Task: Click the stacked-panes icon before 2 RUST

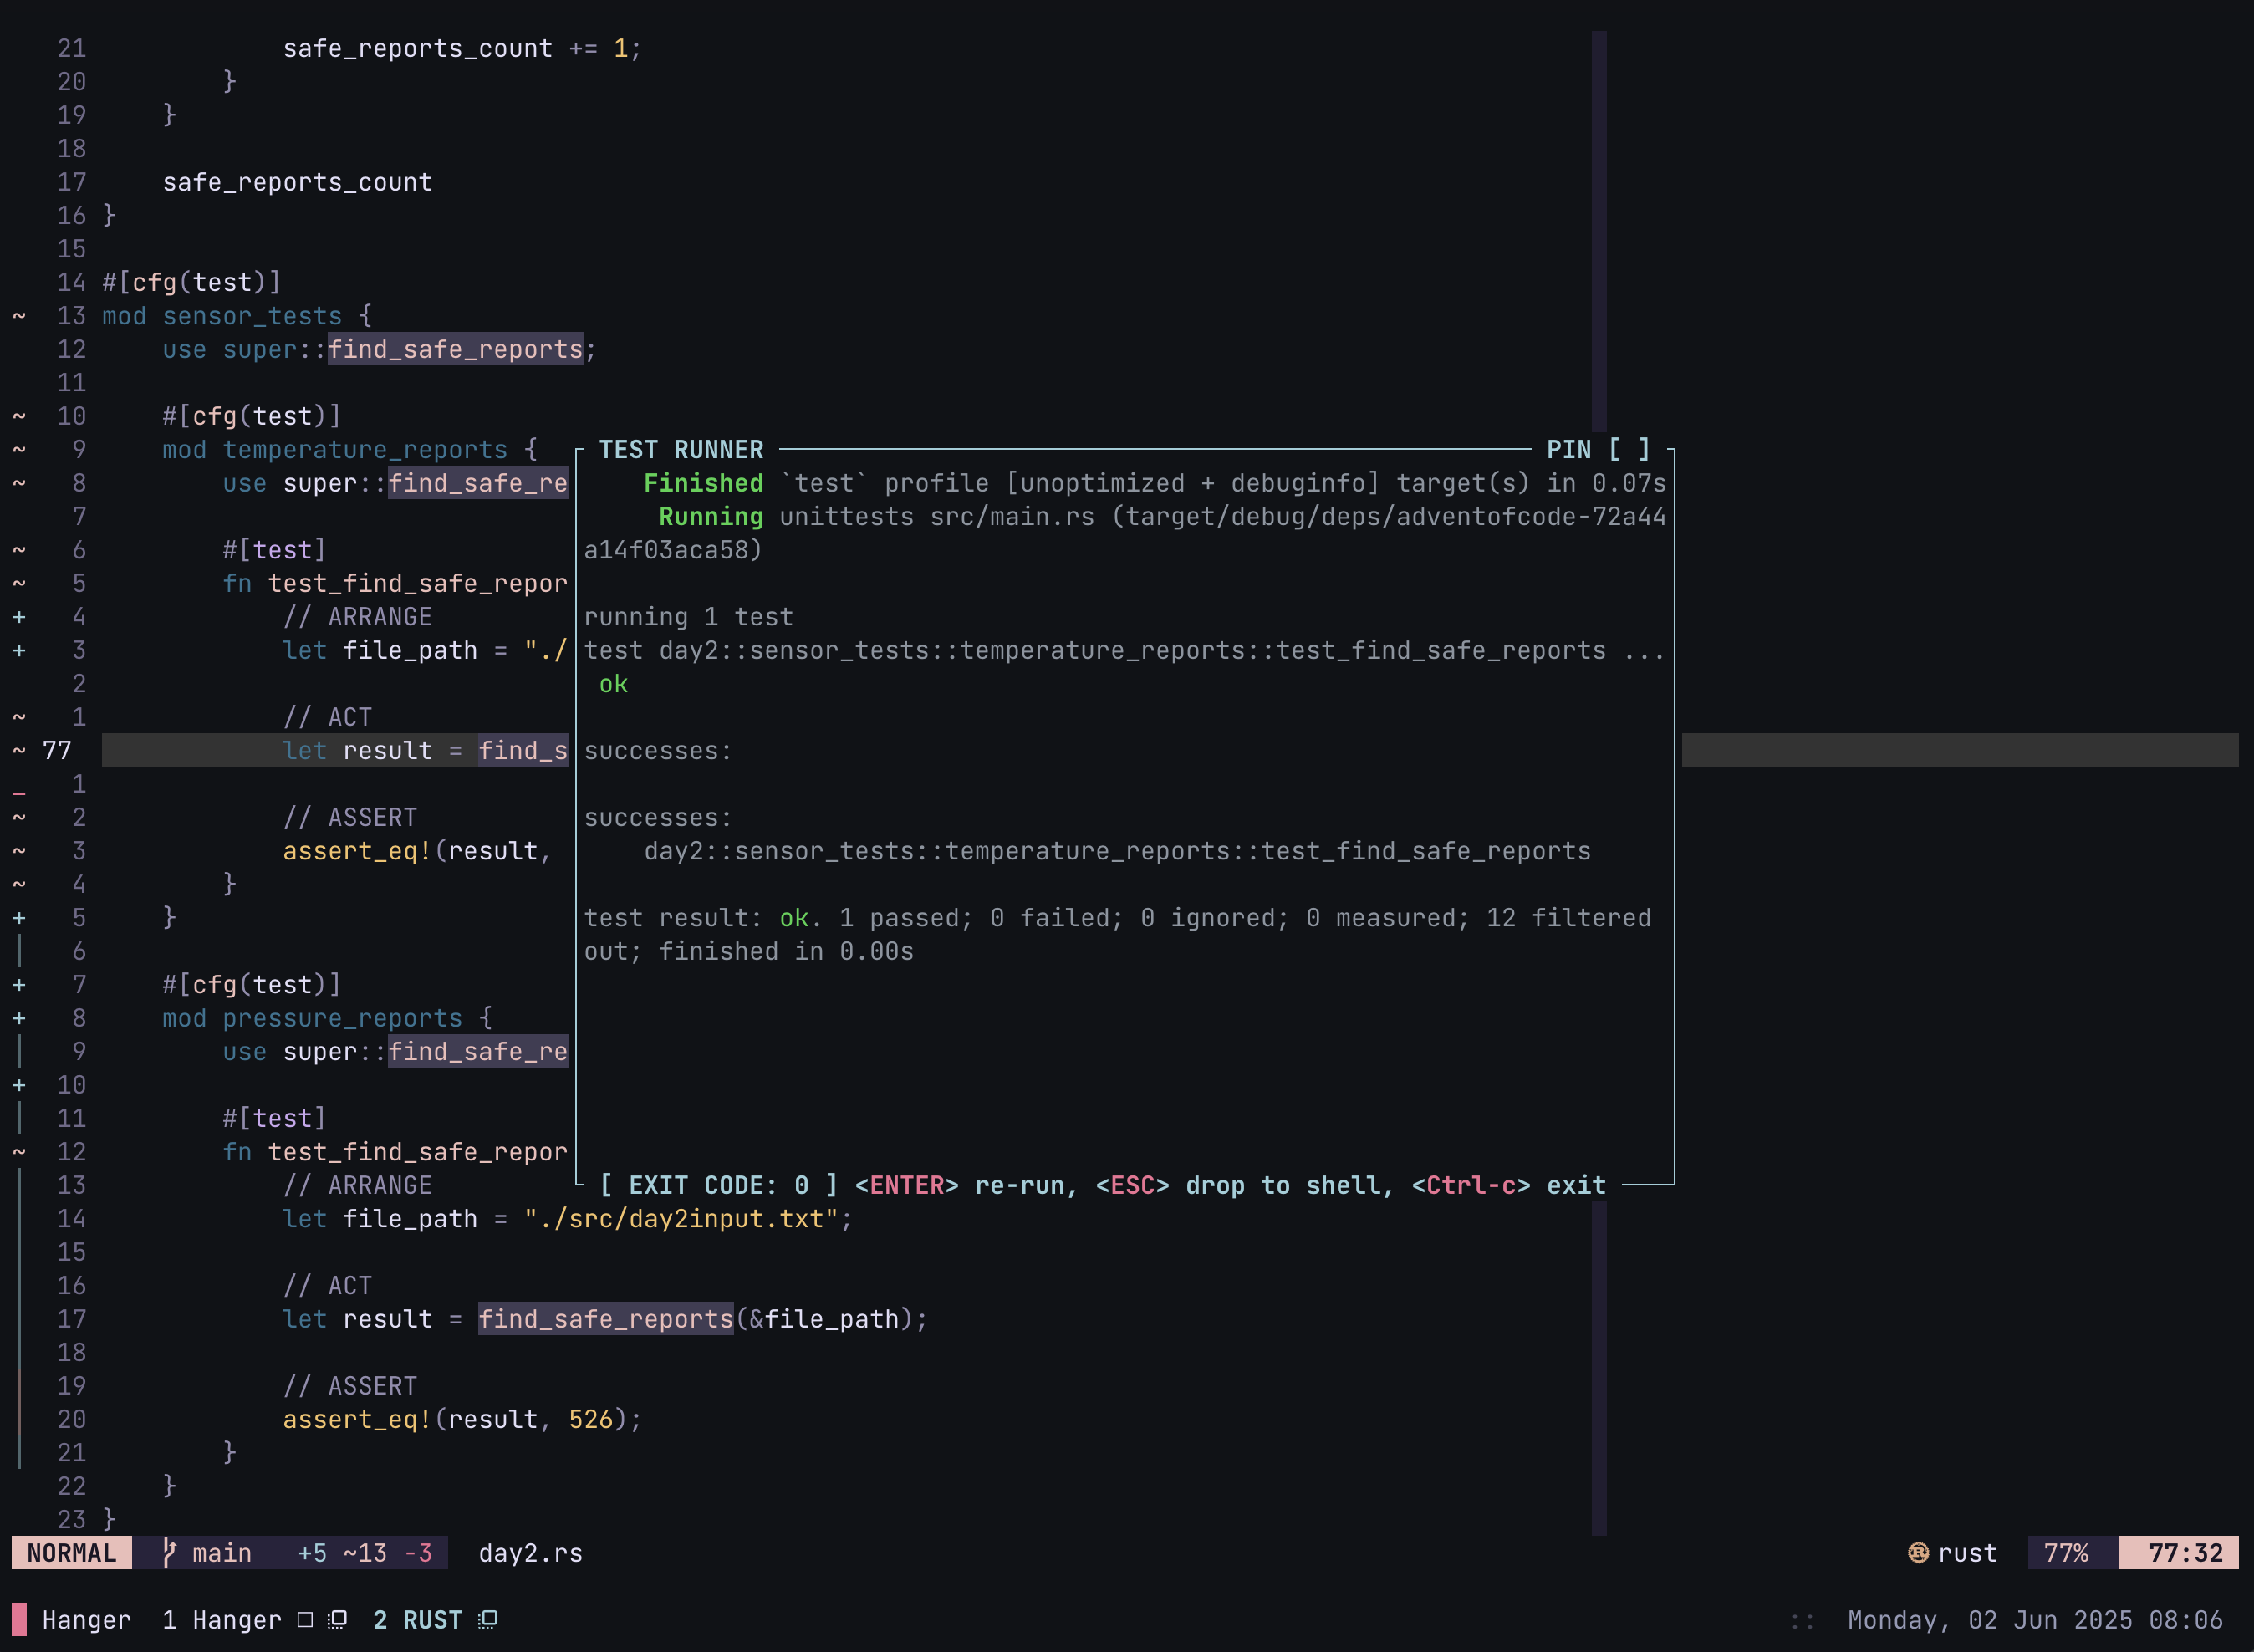Action: (x=338, y=1619)
